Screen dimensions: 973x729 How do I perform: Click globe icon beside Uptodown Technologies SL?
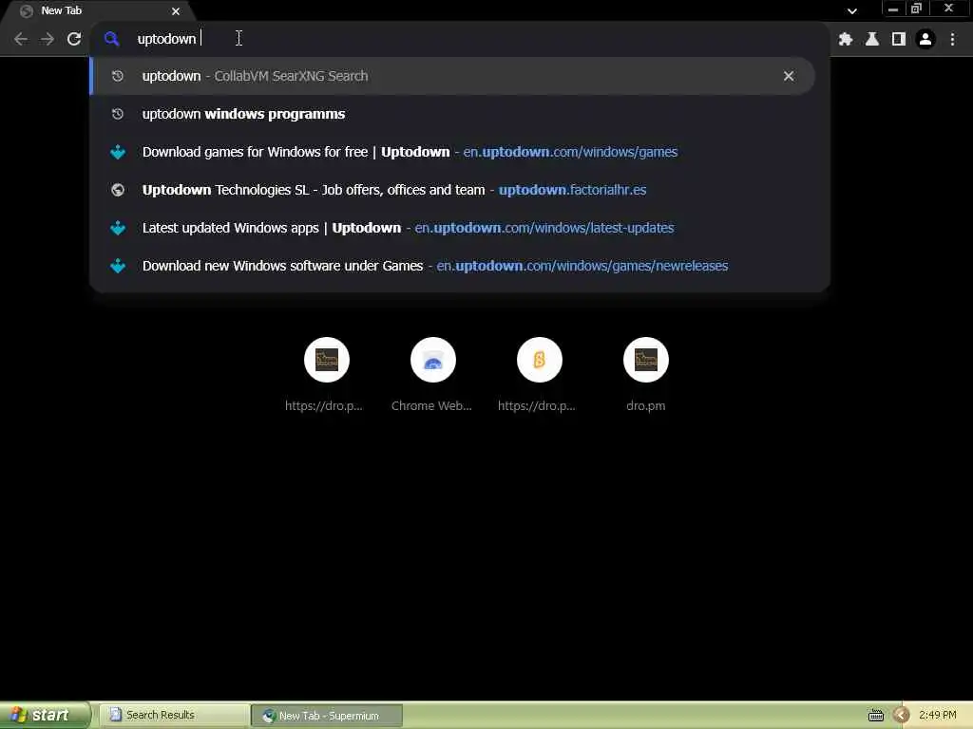(117, 190)
